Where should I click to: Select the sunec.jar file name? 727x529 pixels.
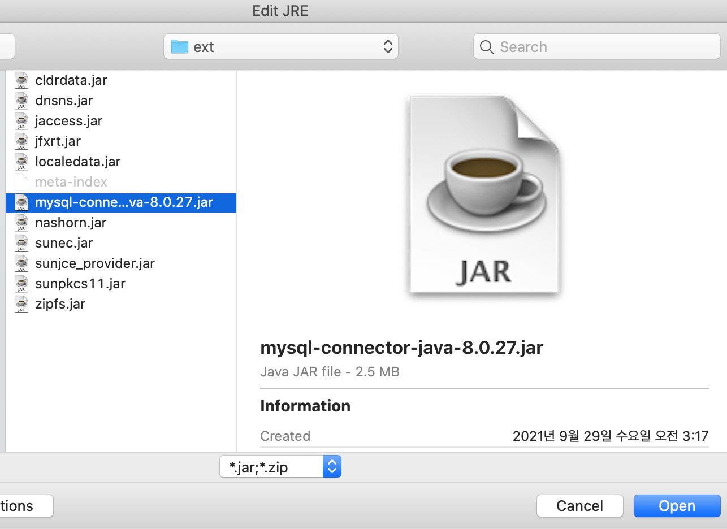click(x=64, y=243)
